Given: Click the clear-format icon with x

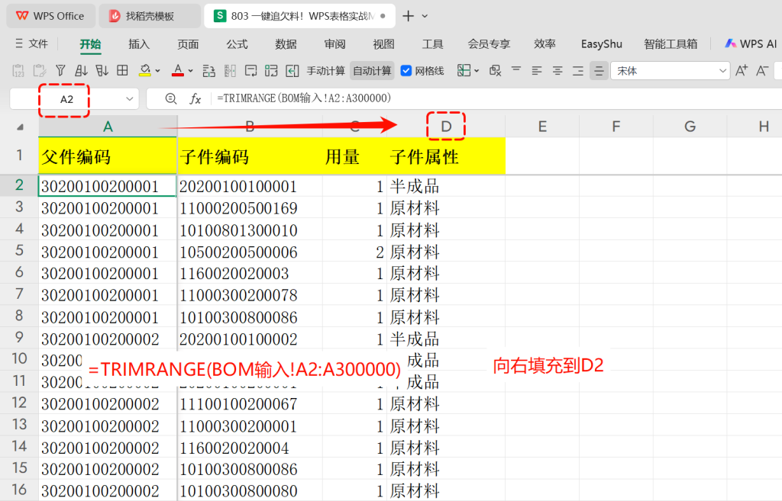Looking at the screenshot, I should (495, 71).
